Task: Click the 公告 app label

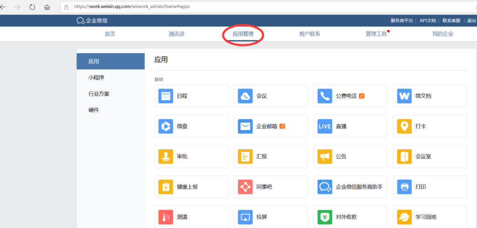Action: click(341, 156)
